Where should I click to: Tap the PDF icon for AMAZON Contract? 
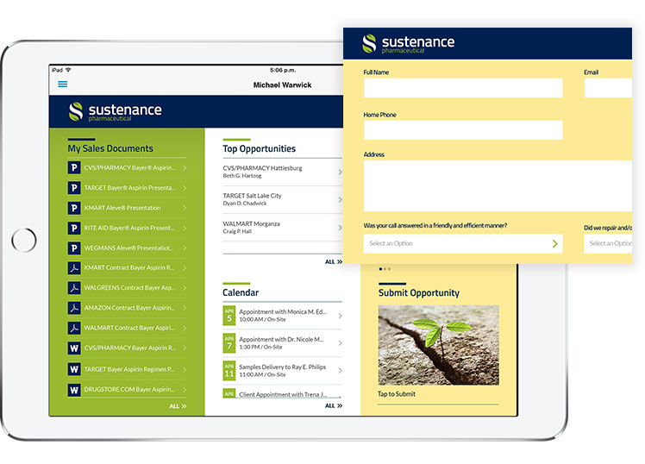coord(74,308)
